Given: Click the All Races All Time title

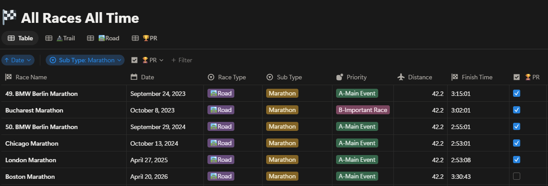Looking at the screenshot, I should point(80,18).
